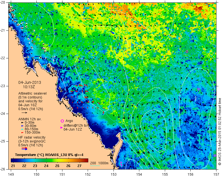Click the longitude axis label "154"
Image resolution: width=222 pixels, height=177 pixels.
(139, 175)
